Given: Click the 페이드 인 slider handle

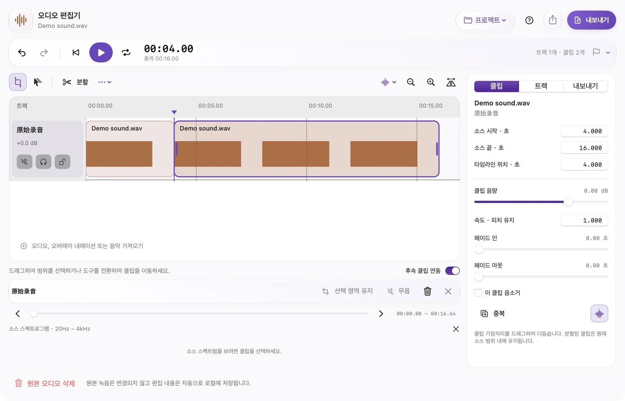Looking at the screenshot, I should click(x=479, y=249).
